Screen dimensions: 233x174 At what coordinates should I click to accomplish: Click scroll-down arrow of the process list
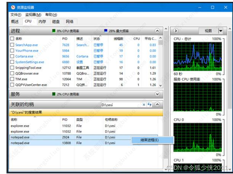click(x=160, y=85)
